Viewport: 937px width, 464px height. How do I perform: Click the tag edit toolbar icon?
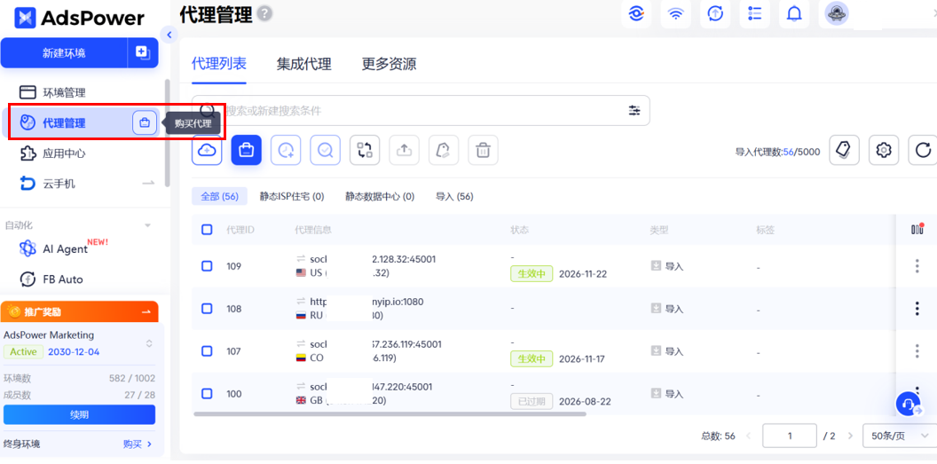(x=444, y=150)
